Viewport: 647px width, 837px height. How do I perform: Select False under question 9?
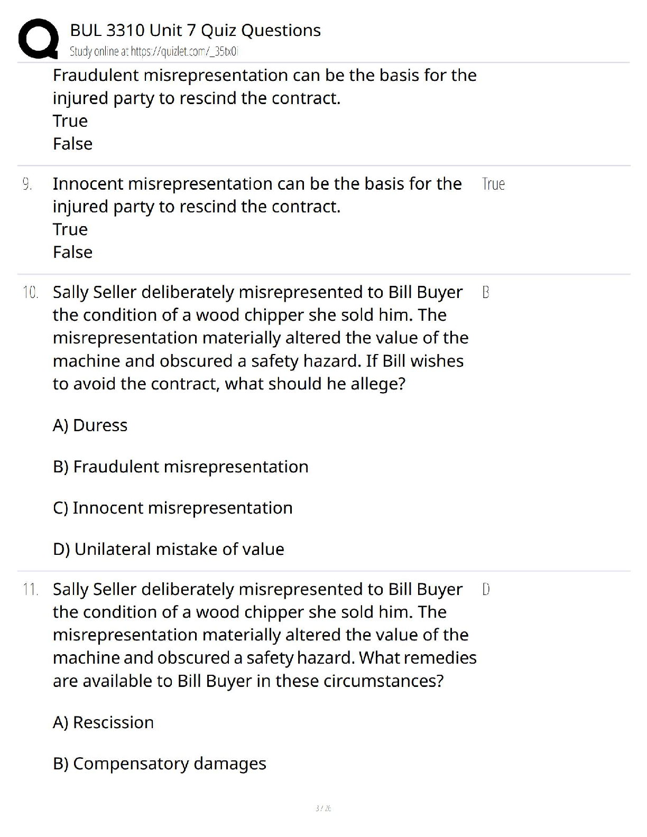pos(72,252)
